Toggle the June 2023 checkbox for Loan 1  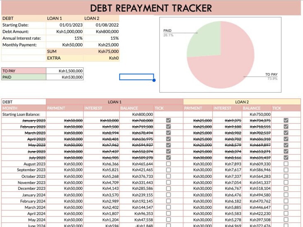pyautogui.click(x=168, y=151)
